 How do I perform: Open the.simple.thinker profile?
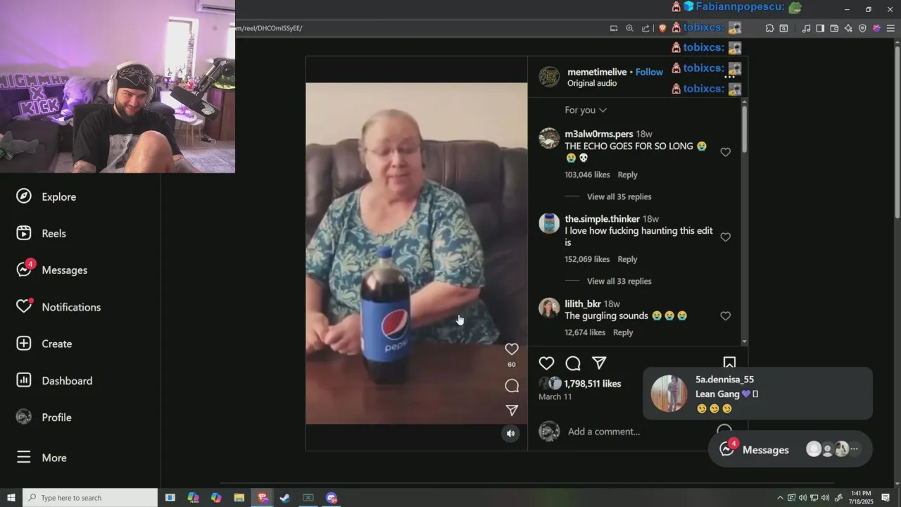point(602,219)
